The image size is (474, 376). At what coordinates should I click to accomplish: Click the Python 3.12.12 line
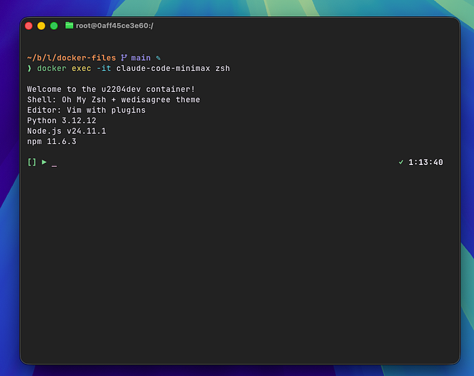pyautogui.click(x=62, y=120)
